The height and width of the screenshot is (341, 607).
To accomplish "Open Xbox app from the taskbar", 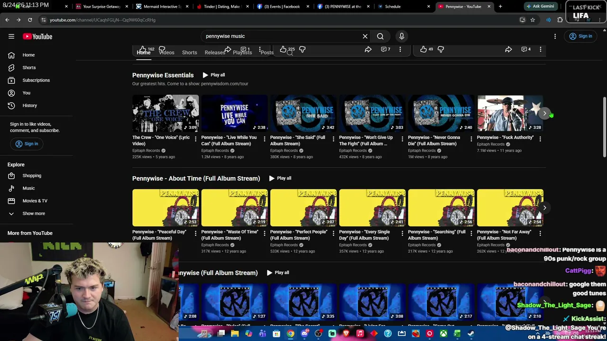I will tap(443, 333).
